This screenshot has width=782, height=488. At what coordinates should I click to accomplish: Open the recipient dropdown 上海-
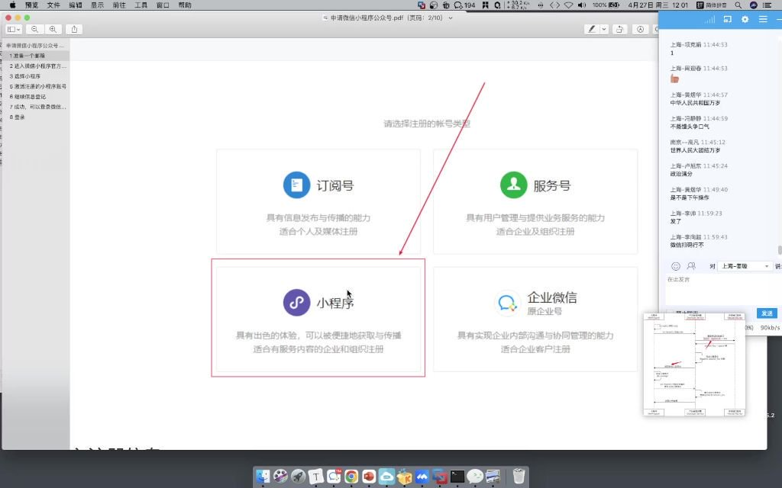click(x=745, y=266)
